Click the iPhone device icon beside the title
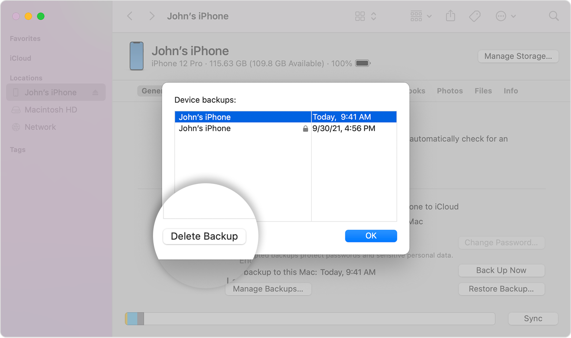This screenshot has width=571, height=338. pos(136,56)
